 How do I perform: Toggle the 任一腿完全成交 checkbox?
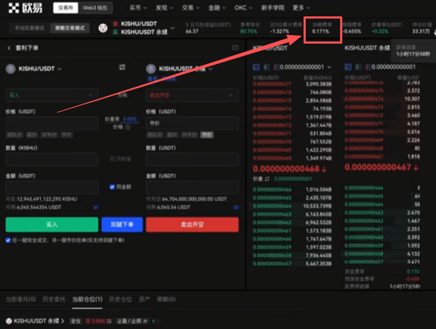tap(8, 240)
